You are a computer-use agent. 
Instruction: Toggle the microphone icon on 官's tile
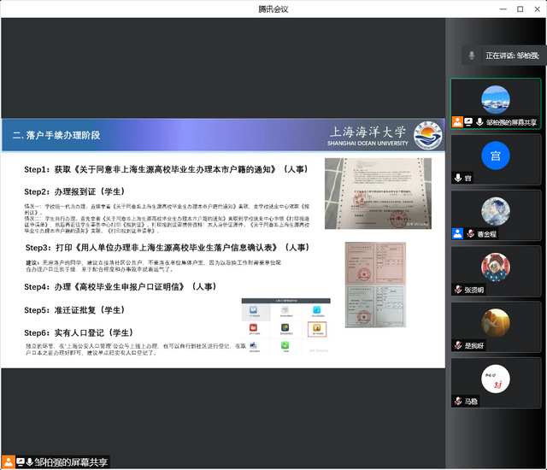tap(458, 178)
